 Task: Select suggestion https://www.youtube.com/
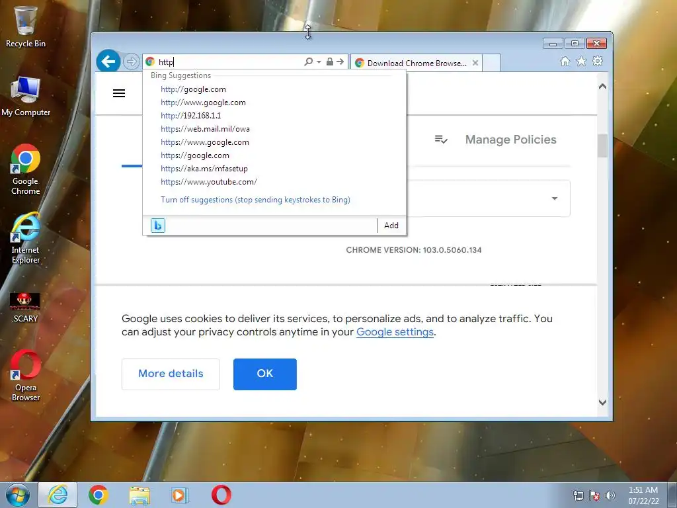coord(208,183)
